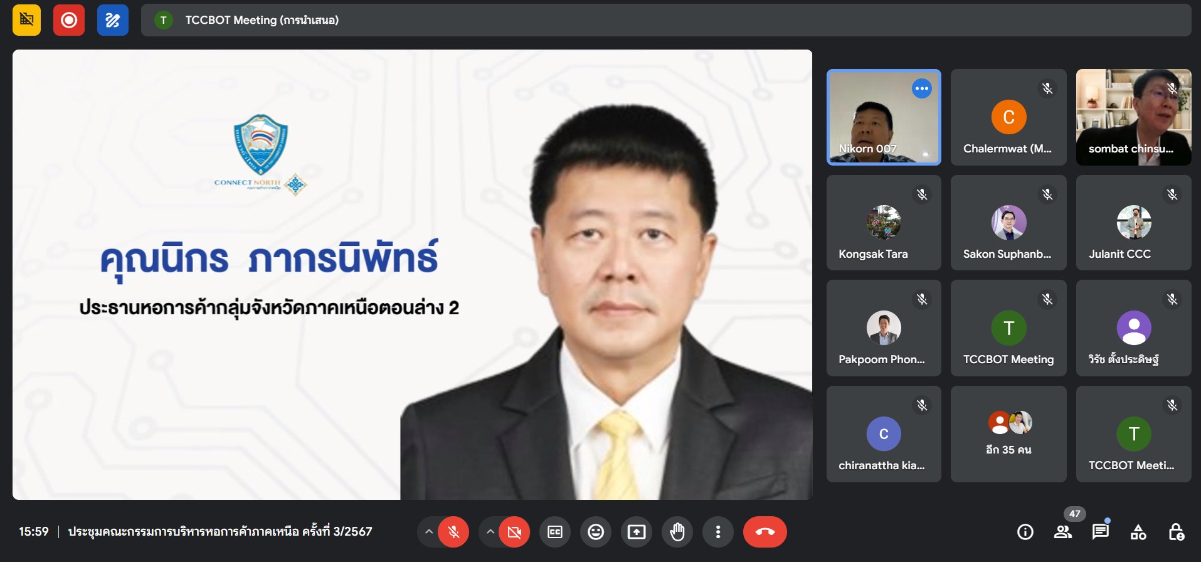Raise your hand in the meeting
1201x562 pixels.
tap(677, 532)
